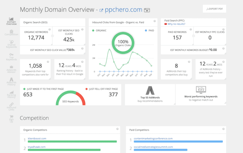Image resolution: width=243 pixels, height=153 pixels.
Task: Click help icon on Organic Competitors panel
Action: coord(117,129)
